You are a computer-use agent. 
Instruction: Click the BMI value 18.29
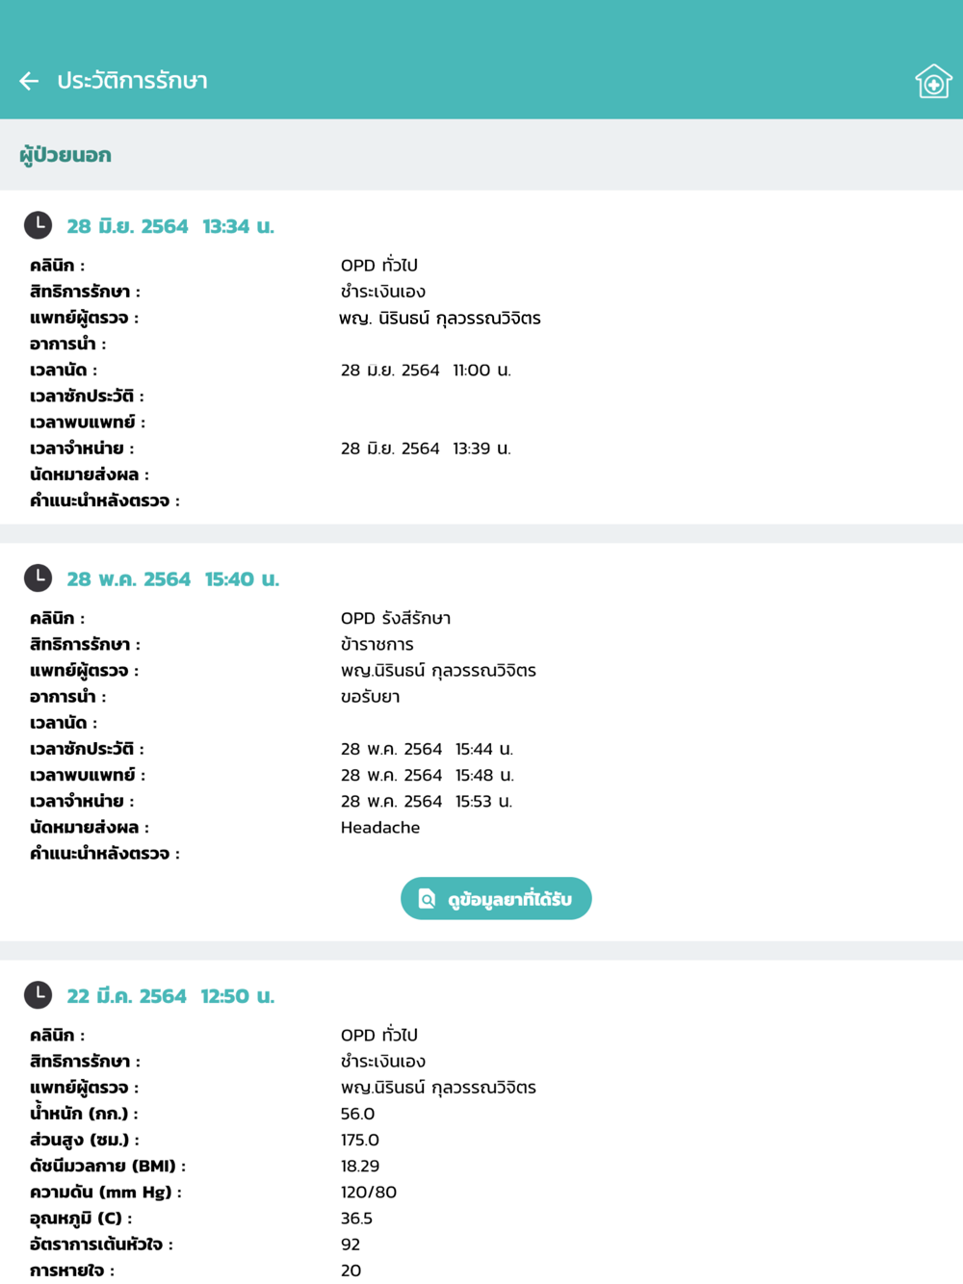click(x=360, y=1167)
